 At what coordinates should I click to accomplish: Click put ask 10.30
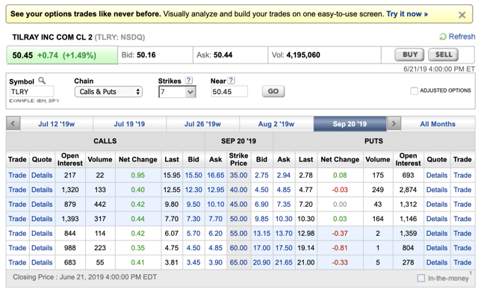pos(284,219)
